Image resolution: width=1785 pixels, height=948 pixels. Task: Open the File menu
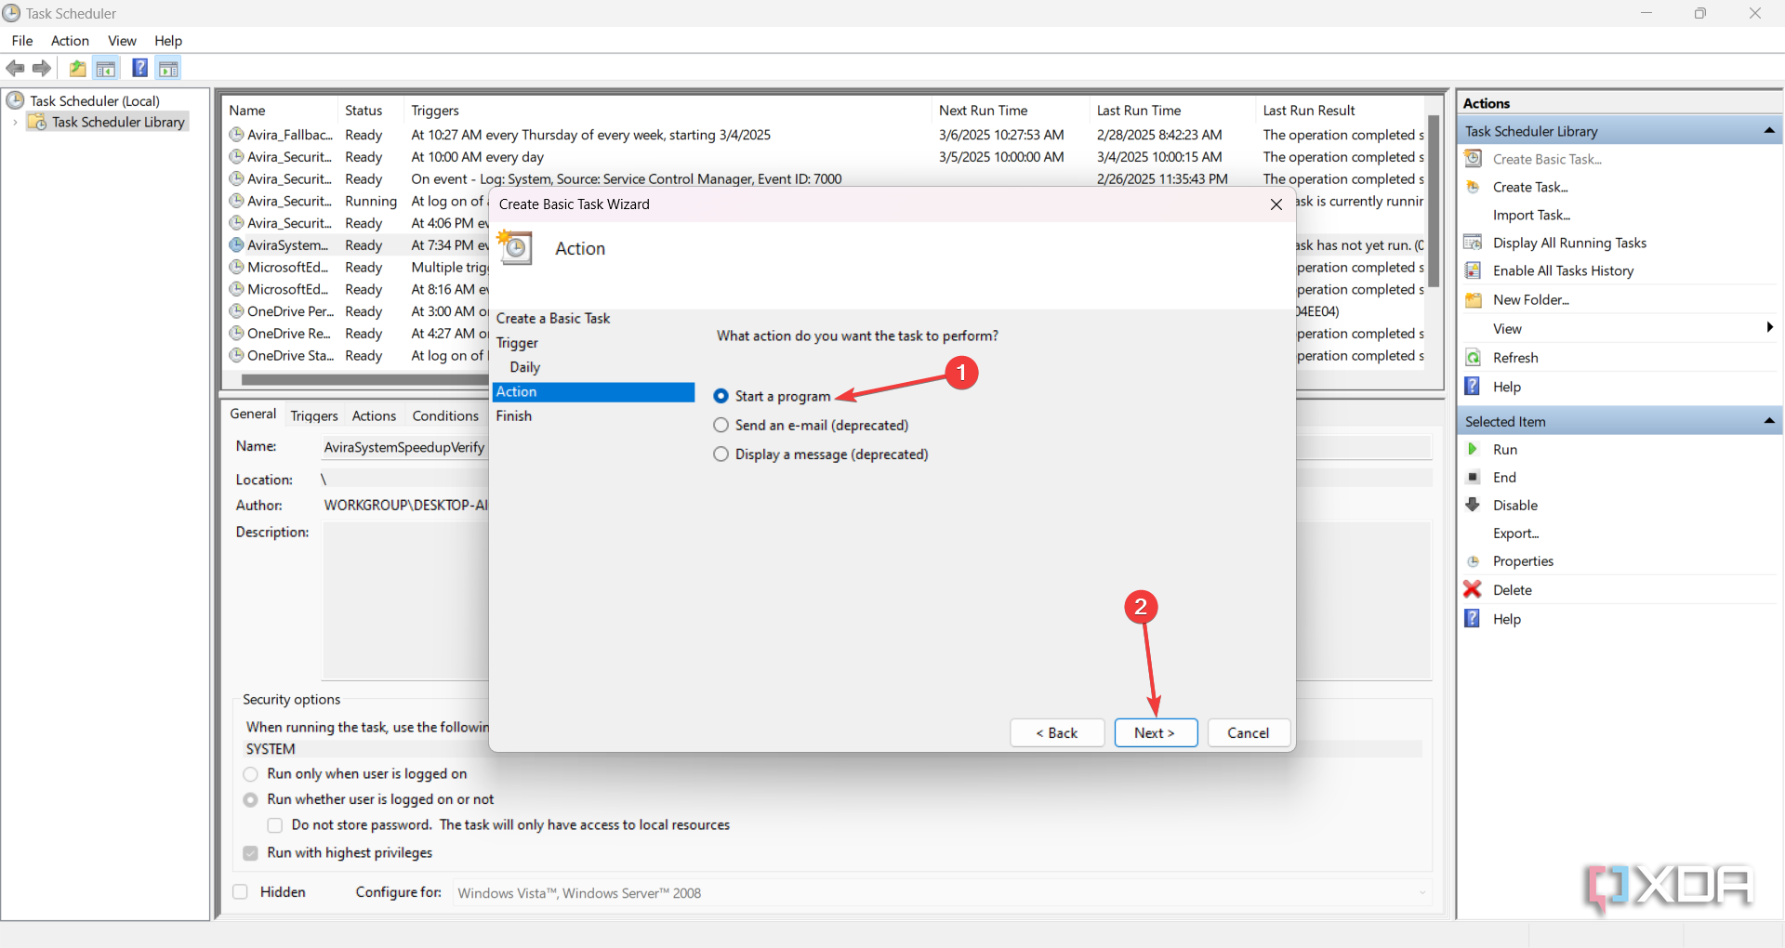pyautogui.click(x=22, y=41)
